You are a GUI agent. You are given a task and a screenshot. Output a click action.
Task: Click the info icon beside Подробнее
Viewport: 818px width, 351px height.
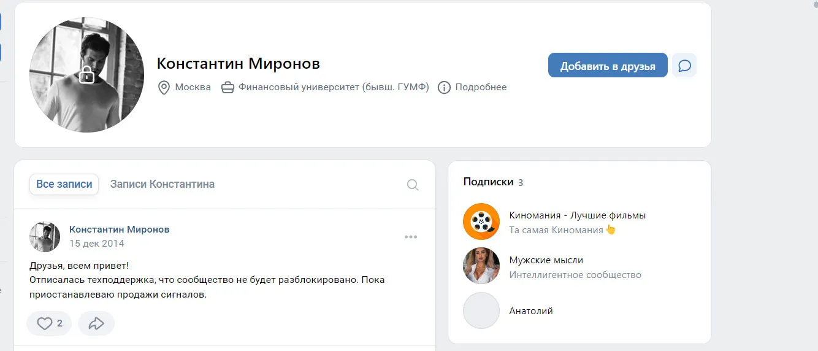tap(445, 87)
